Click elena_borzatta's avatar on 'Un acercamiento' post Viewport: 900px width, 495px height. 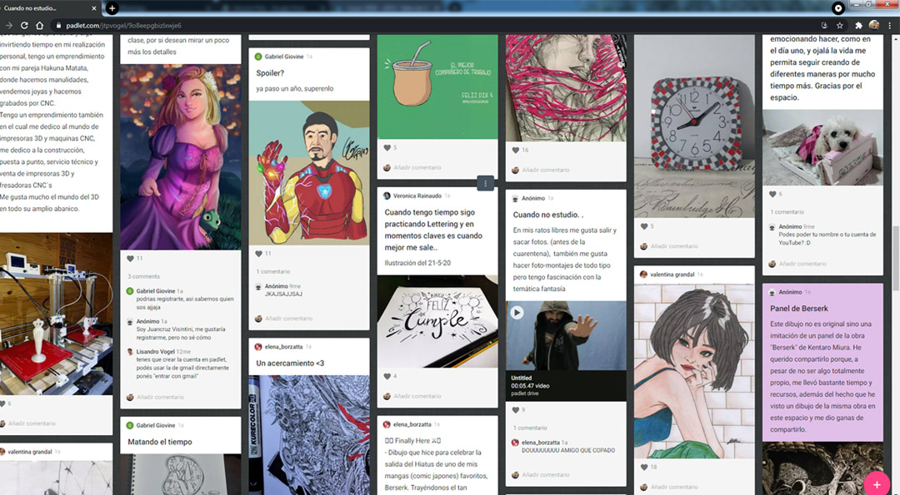[x=258, y=347]
